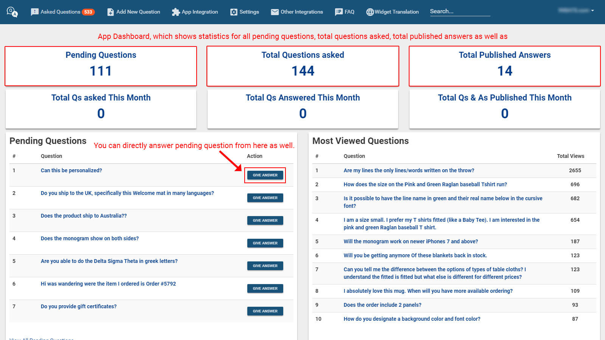Viewport: 605px width, 340px height.
Task: Open the account dropdown arrow at top right
Action: coord(593,11)
